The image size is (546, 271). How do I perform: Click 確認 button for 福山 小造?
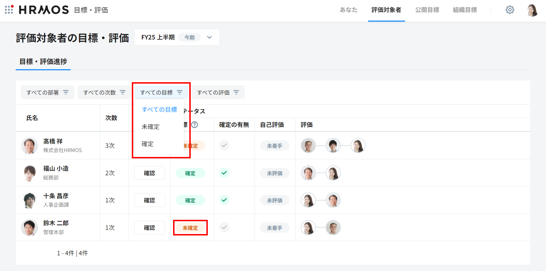[149, 173]
